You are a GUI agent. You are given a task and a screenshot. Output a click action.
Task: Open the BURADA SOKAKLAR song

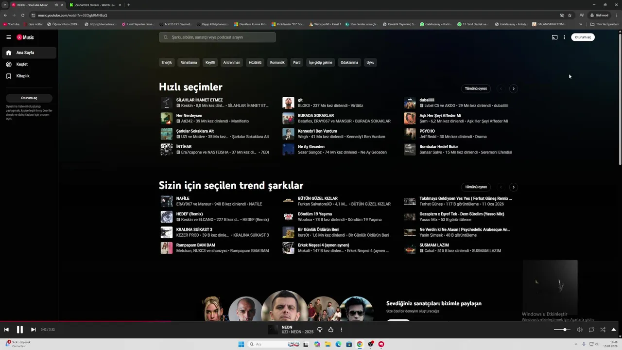tap(316, 116)
